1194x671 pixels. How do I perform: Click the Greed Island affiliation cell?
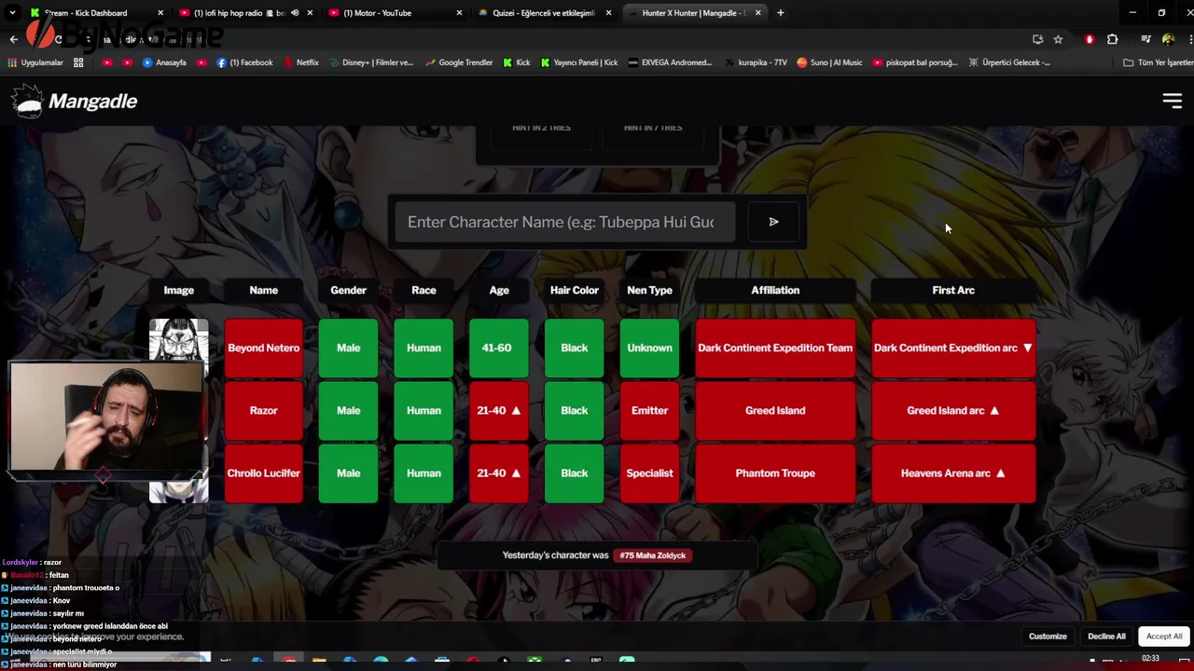pyautogui.click(x=775, y=410)
